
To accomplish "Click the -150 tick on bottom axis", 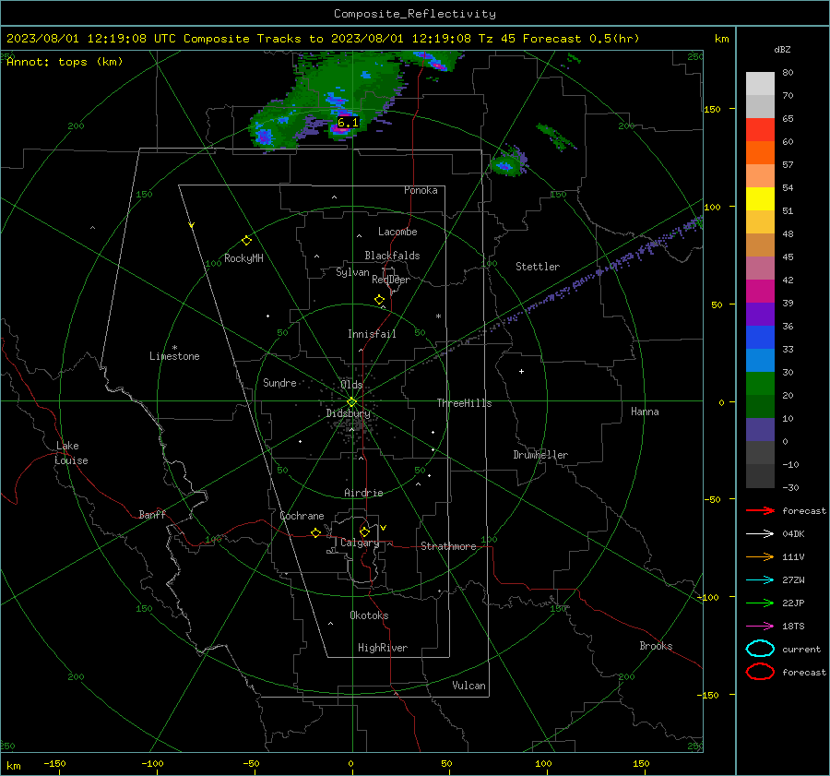I will (54, 764).
